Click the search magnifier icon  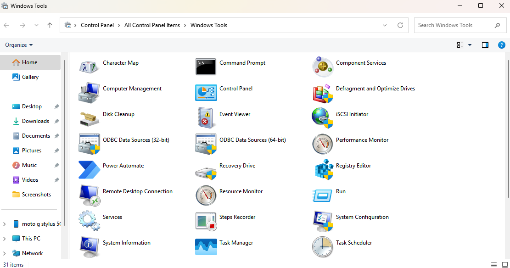point(497,25)
